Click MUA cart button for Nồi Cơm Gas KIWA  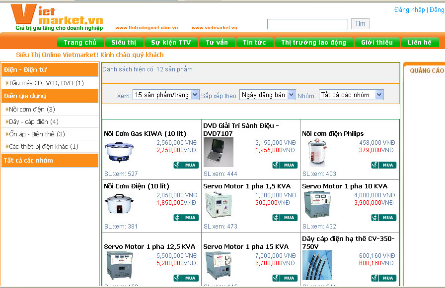point(186,165)
